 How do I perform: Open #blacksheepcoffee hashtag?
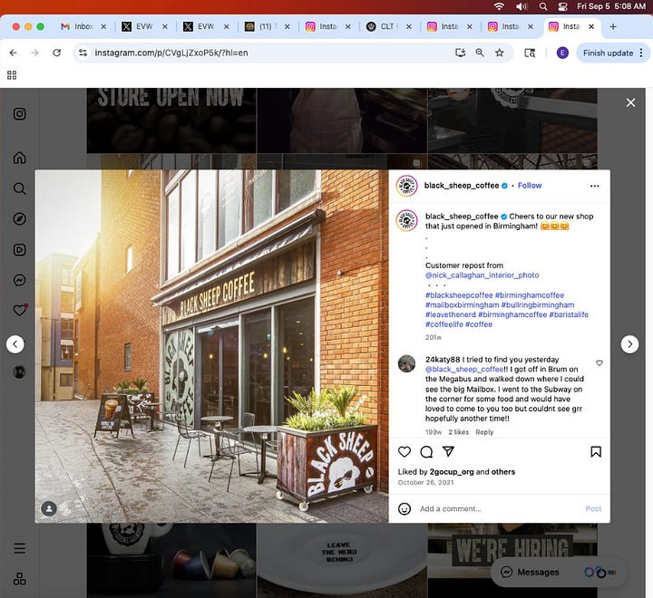point(459,295)
